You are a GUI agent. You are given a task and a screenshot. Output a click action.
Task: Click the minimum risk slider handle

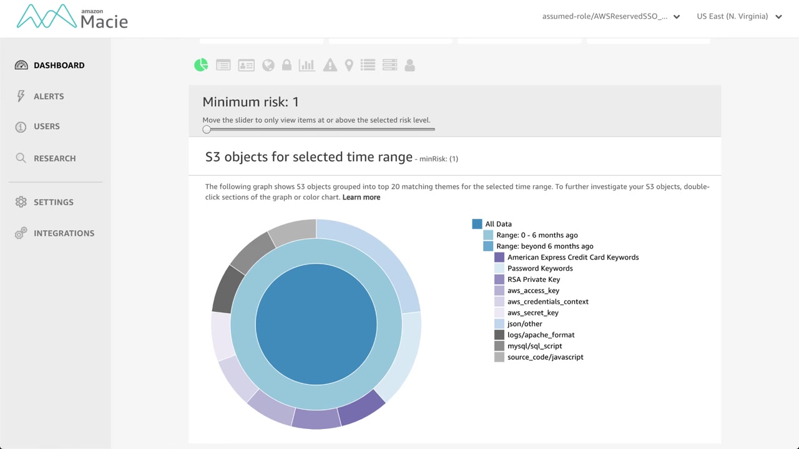[x=207, y=129]
